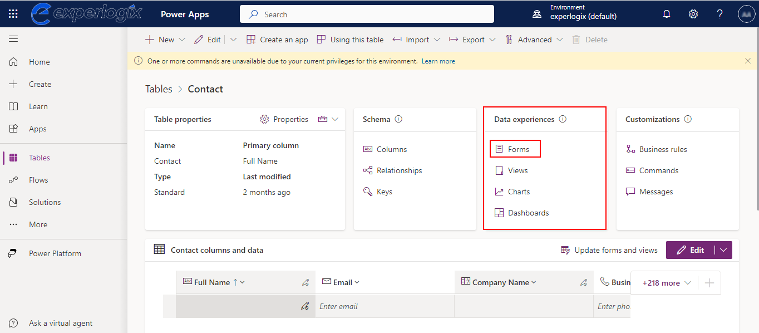Expand the table tools chevron
This screenshot has height=333, width=759.
pos(335,119)
